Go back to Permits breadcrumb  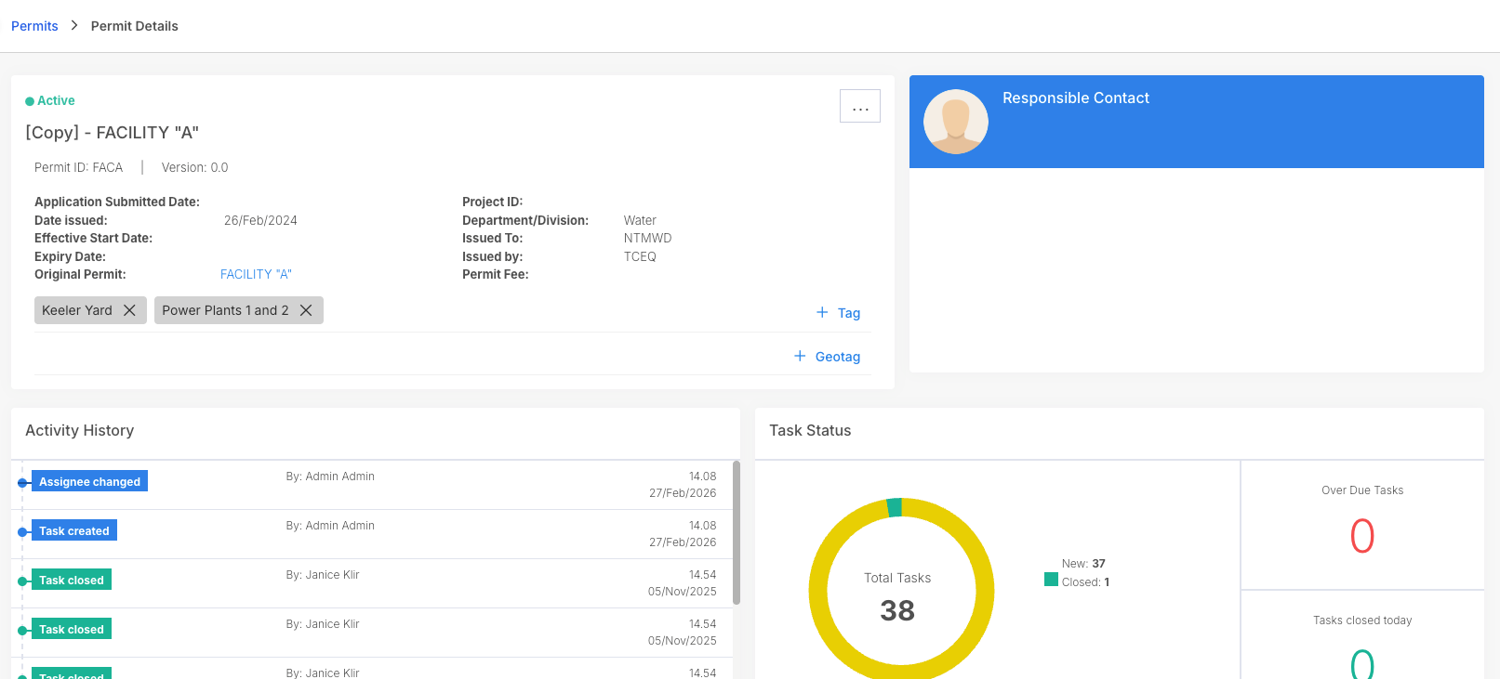(x=34, y=26)
